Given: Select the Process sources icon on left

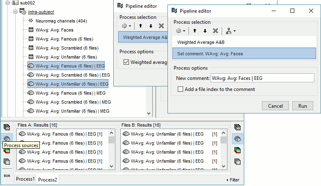Looking at the screenshot, I should 7,139.
